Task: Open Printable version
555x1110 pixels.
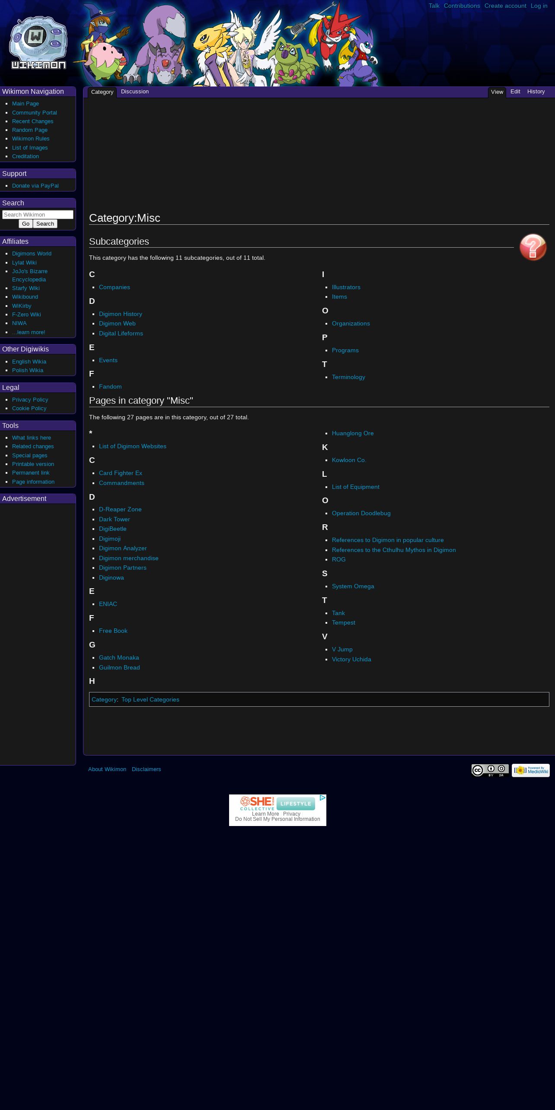Action: 33,464
